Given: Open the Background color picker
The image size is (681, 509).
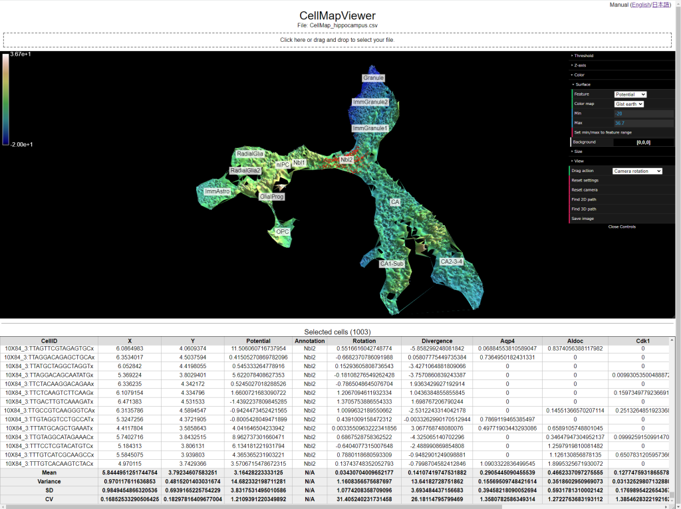Looking at the screenshot, I should coord(644,142).
